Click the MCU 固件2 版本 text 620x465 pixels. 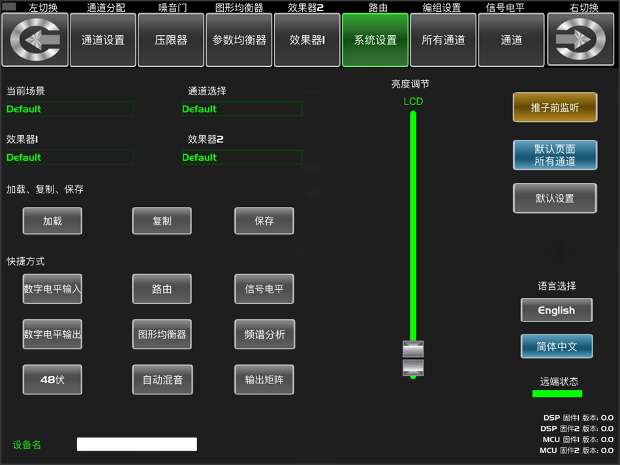click(576, 451)
